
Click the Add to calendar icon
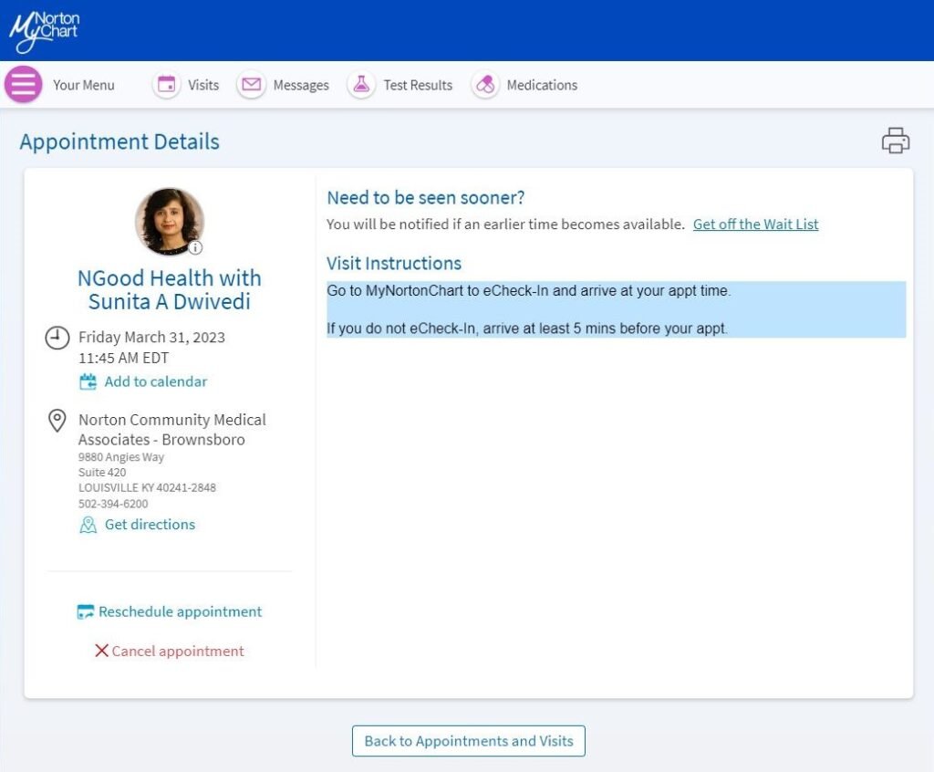(x=88, y=381)
